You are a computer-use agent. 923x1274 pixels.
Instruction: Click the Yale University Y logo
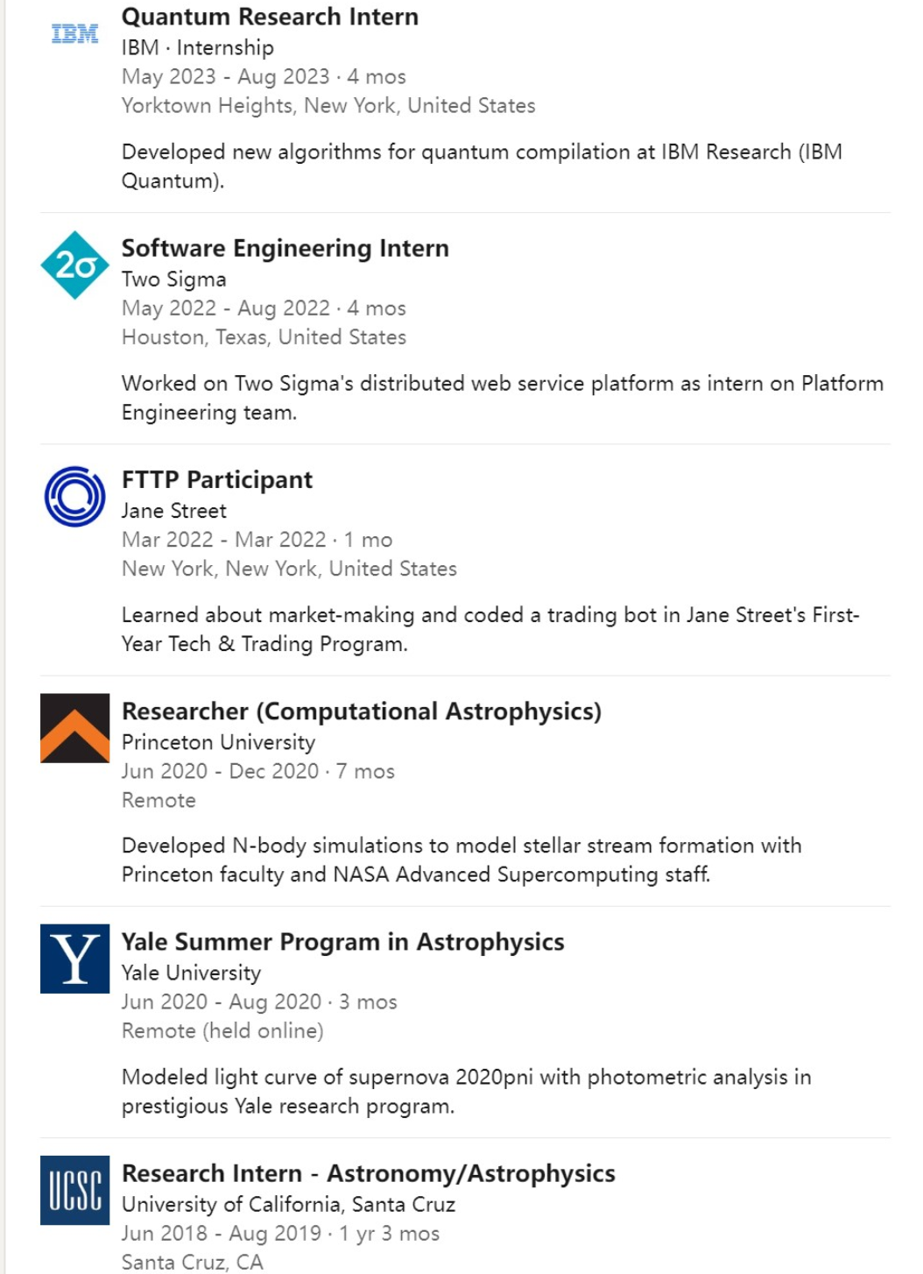74,959
